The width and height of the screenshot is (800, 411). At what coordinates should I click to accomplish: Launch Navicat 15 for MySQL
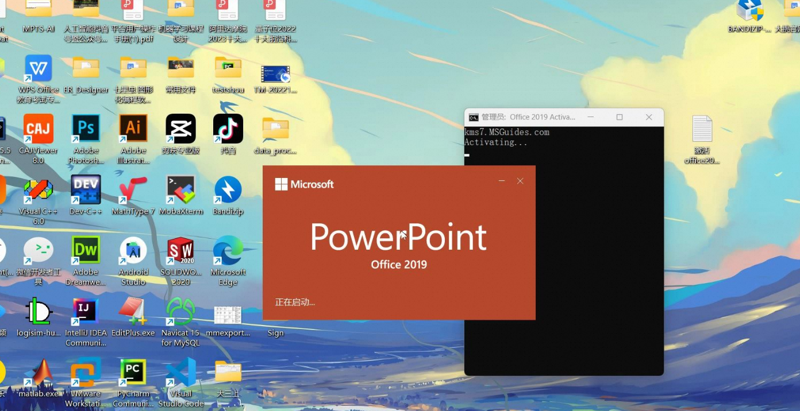pos(180,312)
